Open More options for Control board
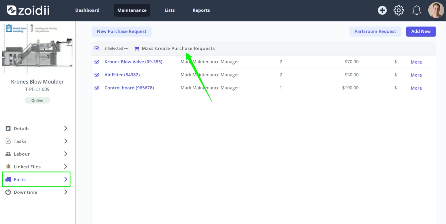446x224 pixels. click(416, 88)
